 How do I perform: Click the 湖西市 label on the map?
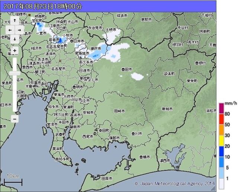pyautogui.click(x=165, y=160)
